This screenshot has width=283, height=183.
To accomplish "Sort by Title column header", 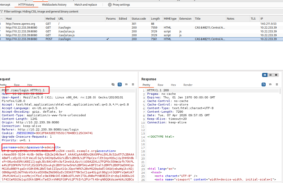I will click(x=210, y=19).
